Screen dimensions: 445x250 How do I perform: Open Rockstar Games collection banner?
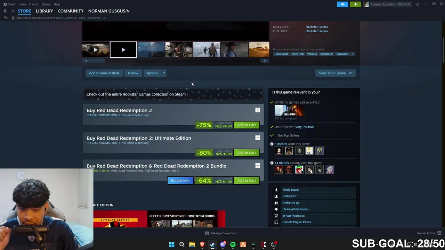click(173, 94)
